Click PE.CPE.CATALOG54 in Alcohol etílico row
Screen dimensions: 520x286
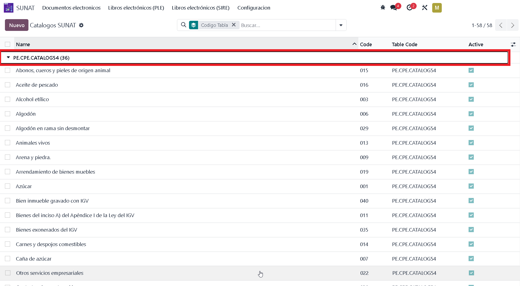click(414, 99)
